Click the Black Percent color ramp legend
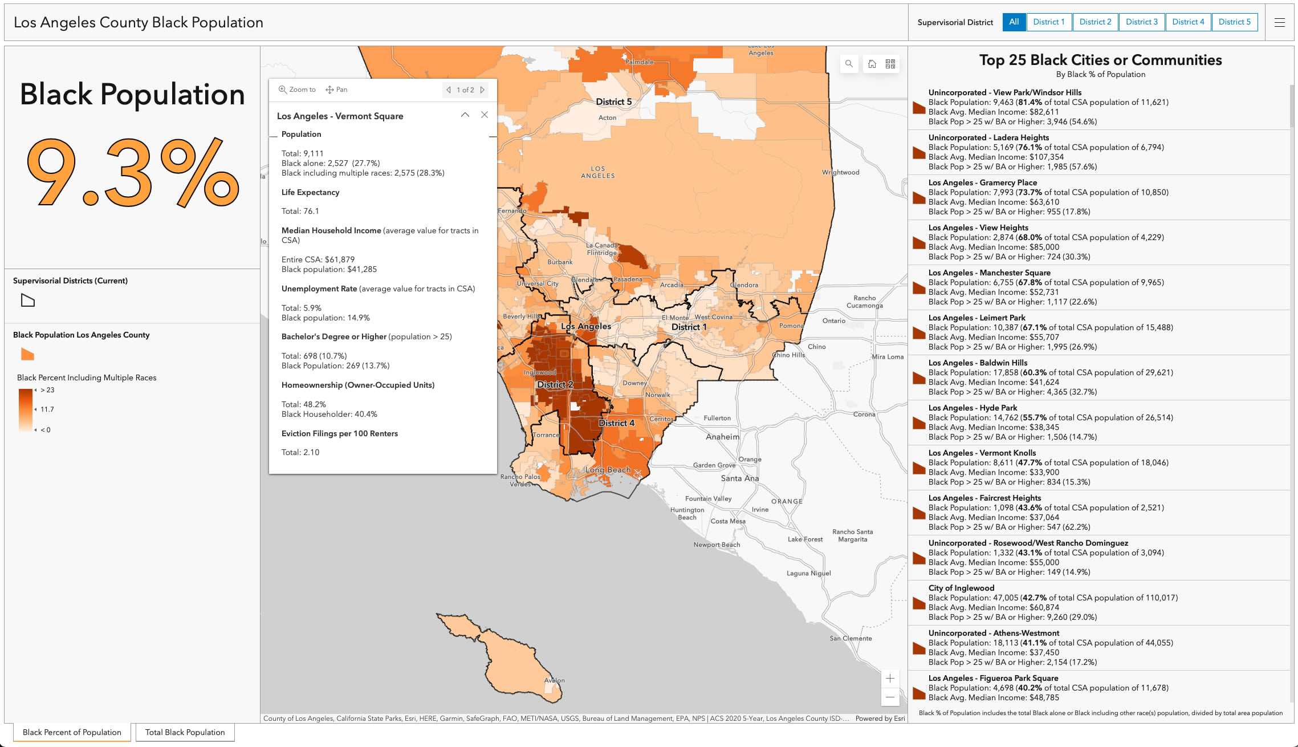 pyautogui.click(x=26, y=409)
